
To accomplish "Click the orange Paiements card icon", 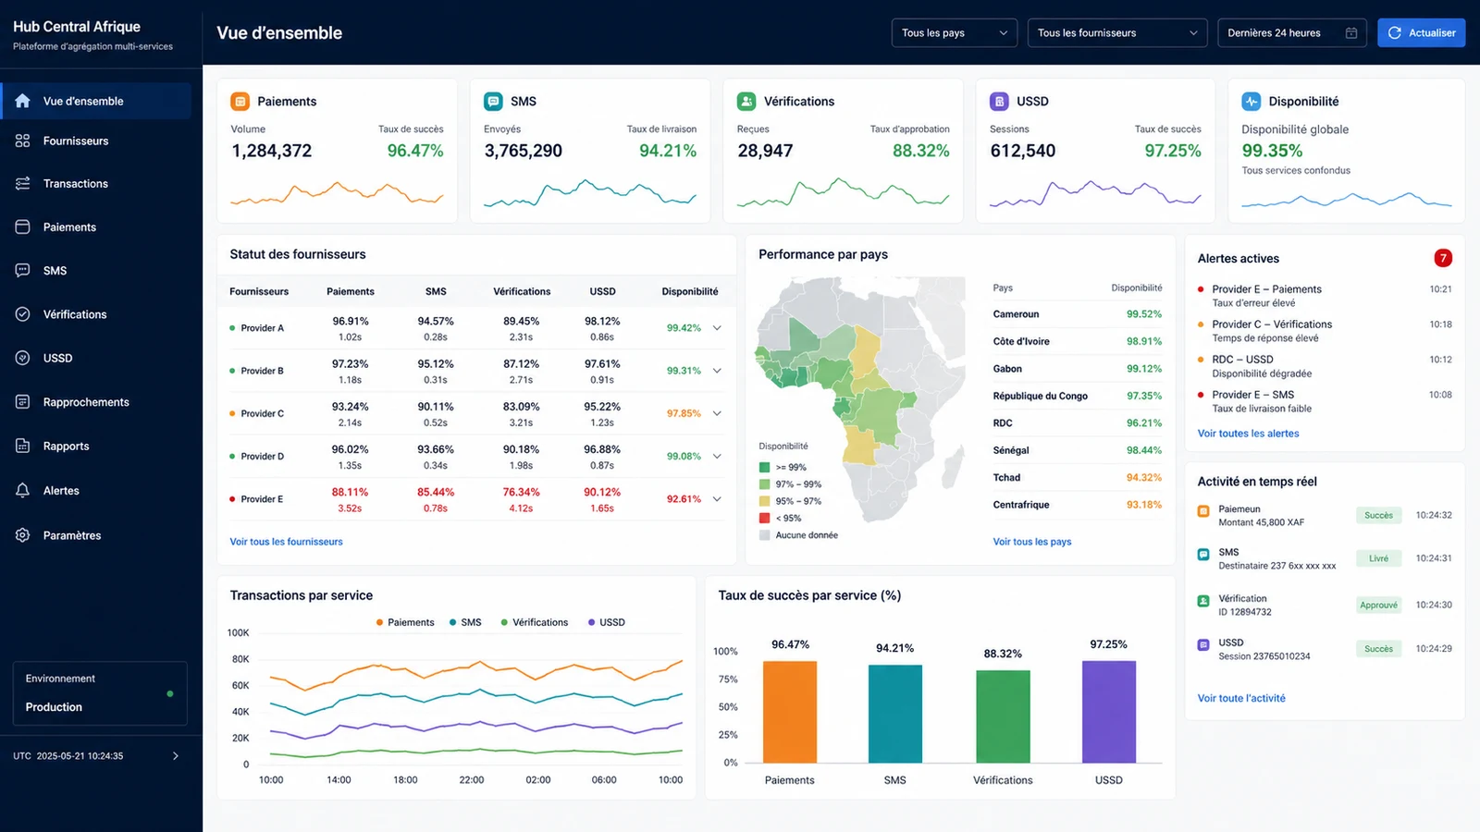I will pyautogui.click(x=240, y=101).
